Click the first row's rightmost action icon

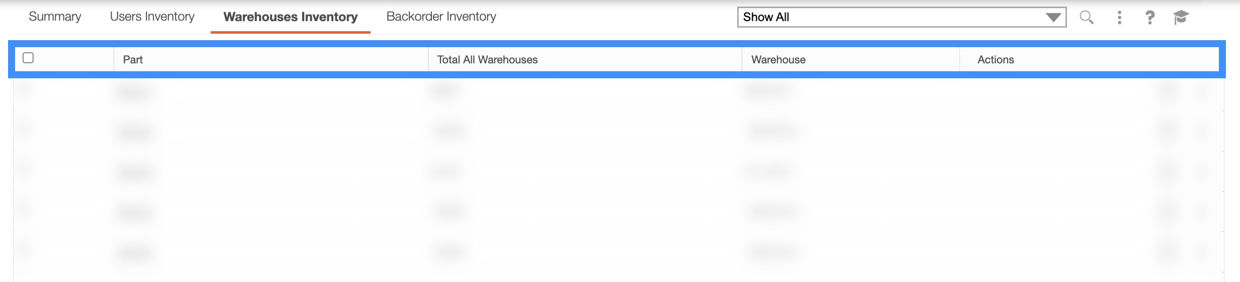[x=1203, y=92]
